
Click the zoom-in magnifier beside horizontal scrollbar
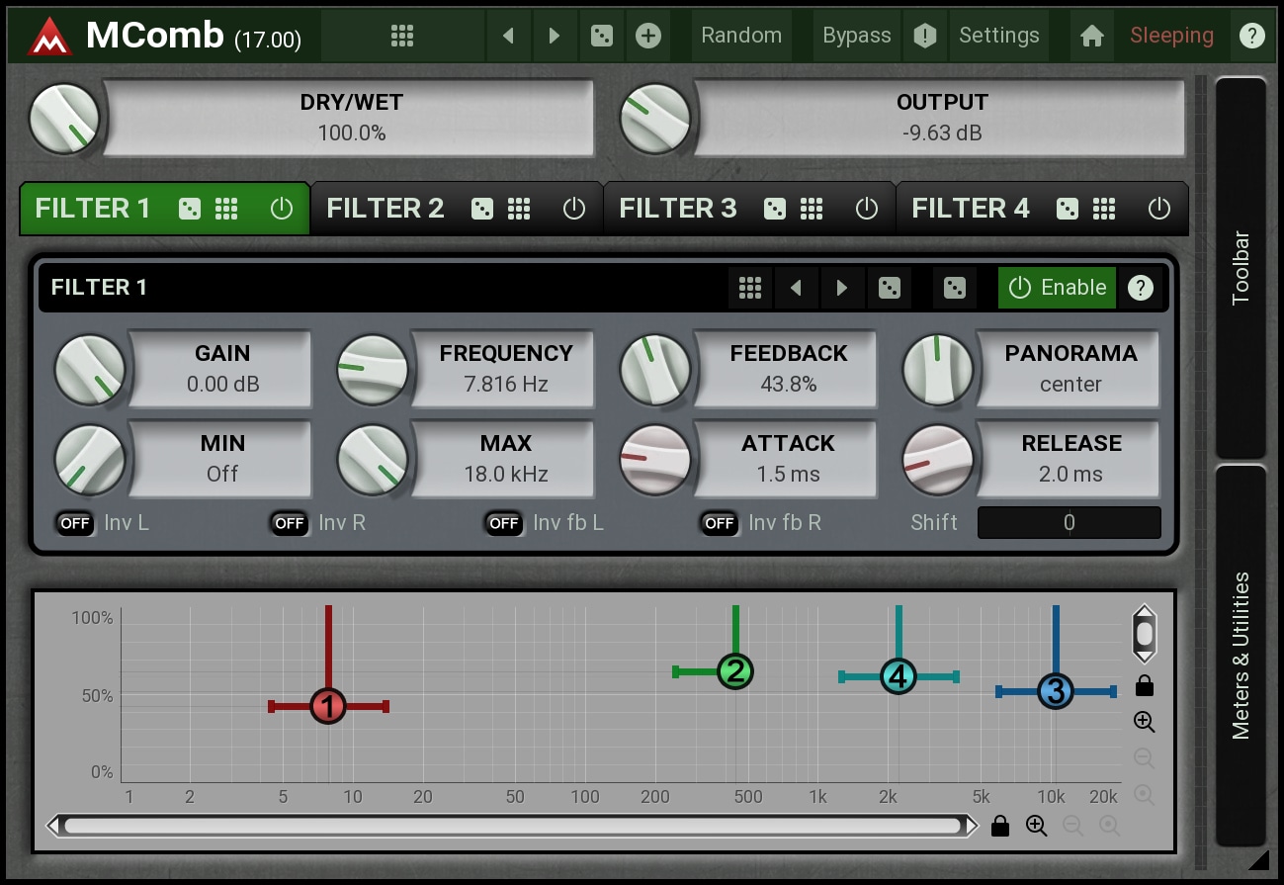1036,826
